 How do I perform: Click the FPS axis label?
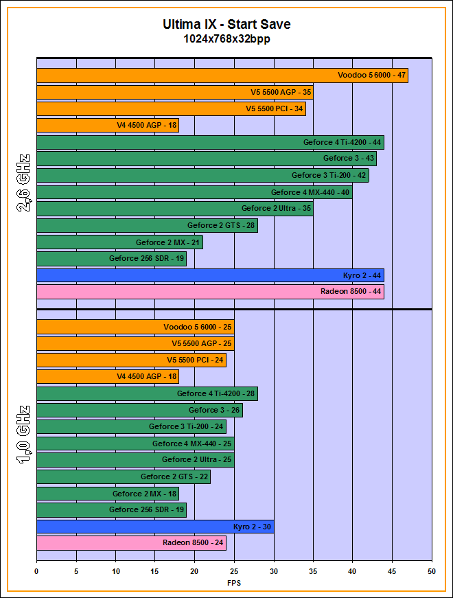[234, 583]
